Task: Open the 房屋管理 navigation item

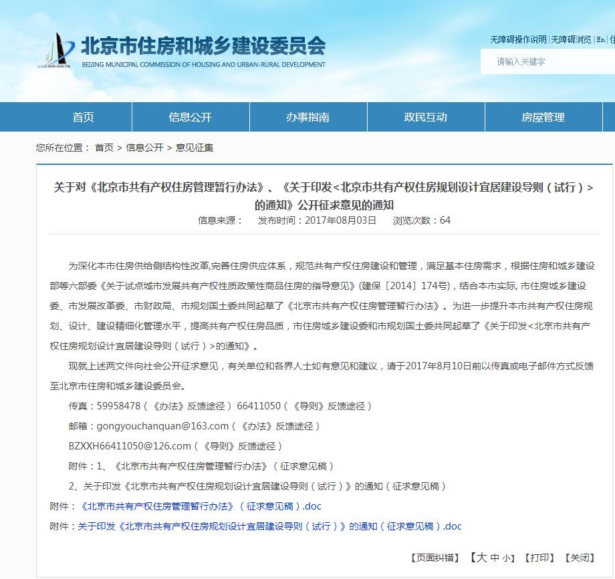Action: coord(543,117)
